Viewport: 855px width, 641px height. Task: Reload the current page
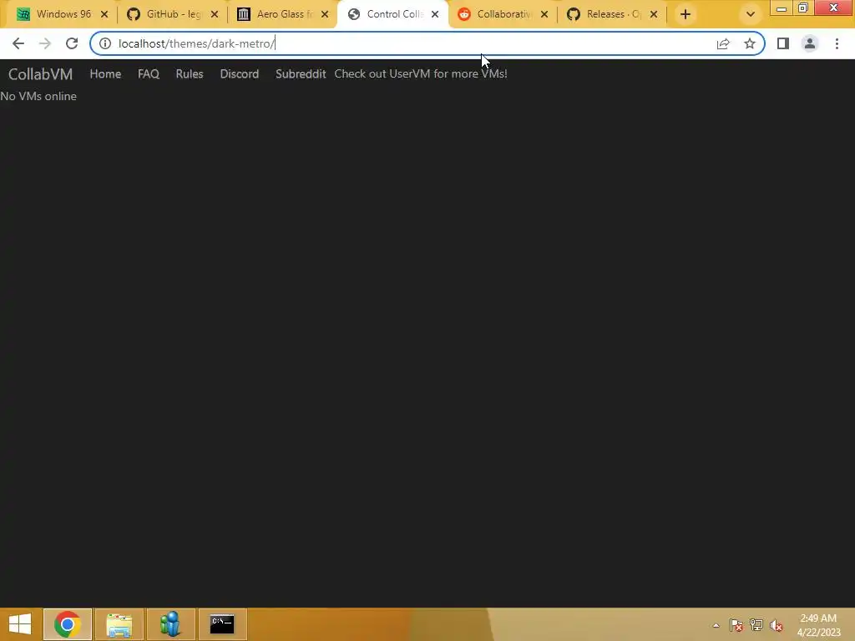pyautogui.click(x=72, y=43)
